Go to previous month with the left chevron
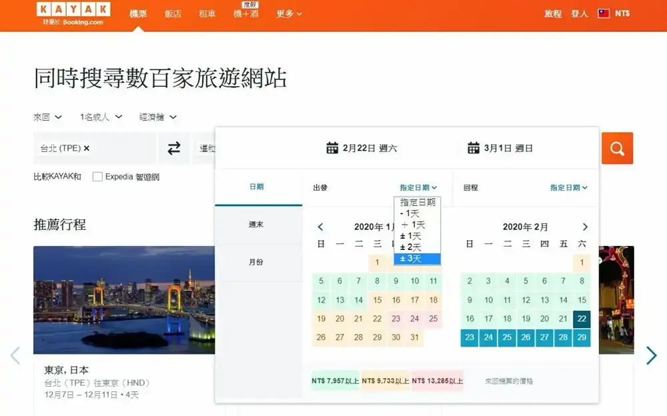 321,226
